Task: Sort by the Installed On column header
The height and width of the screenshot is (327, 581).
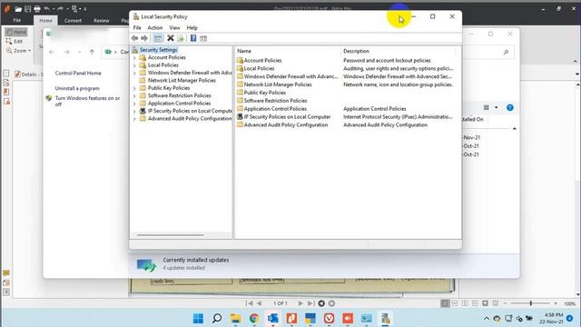Action: [x=472, y=119]
